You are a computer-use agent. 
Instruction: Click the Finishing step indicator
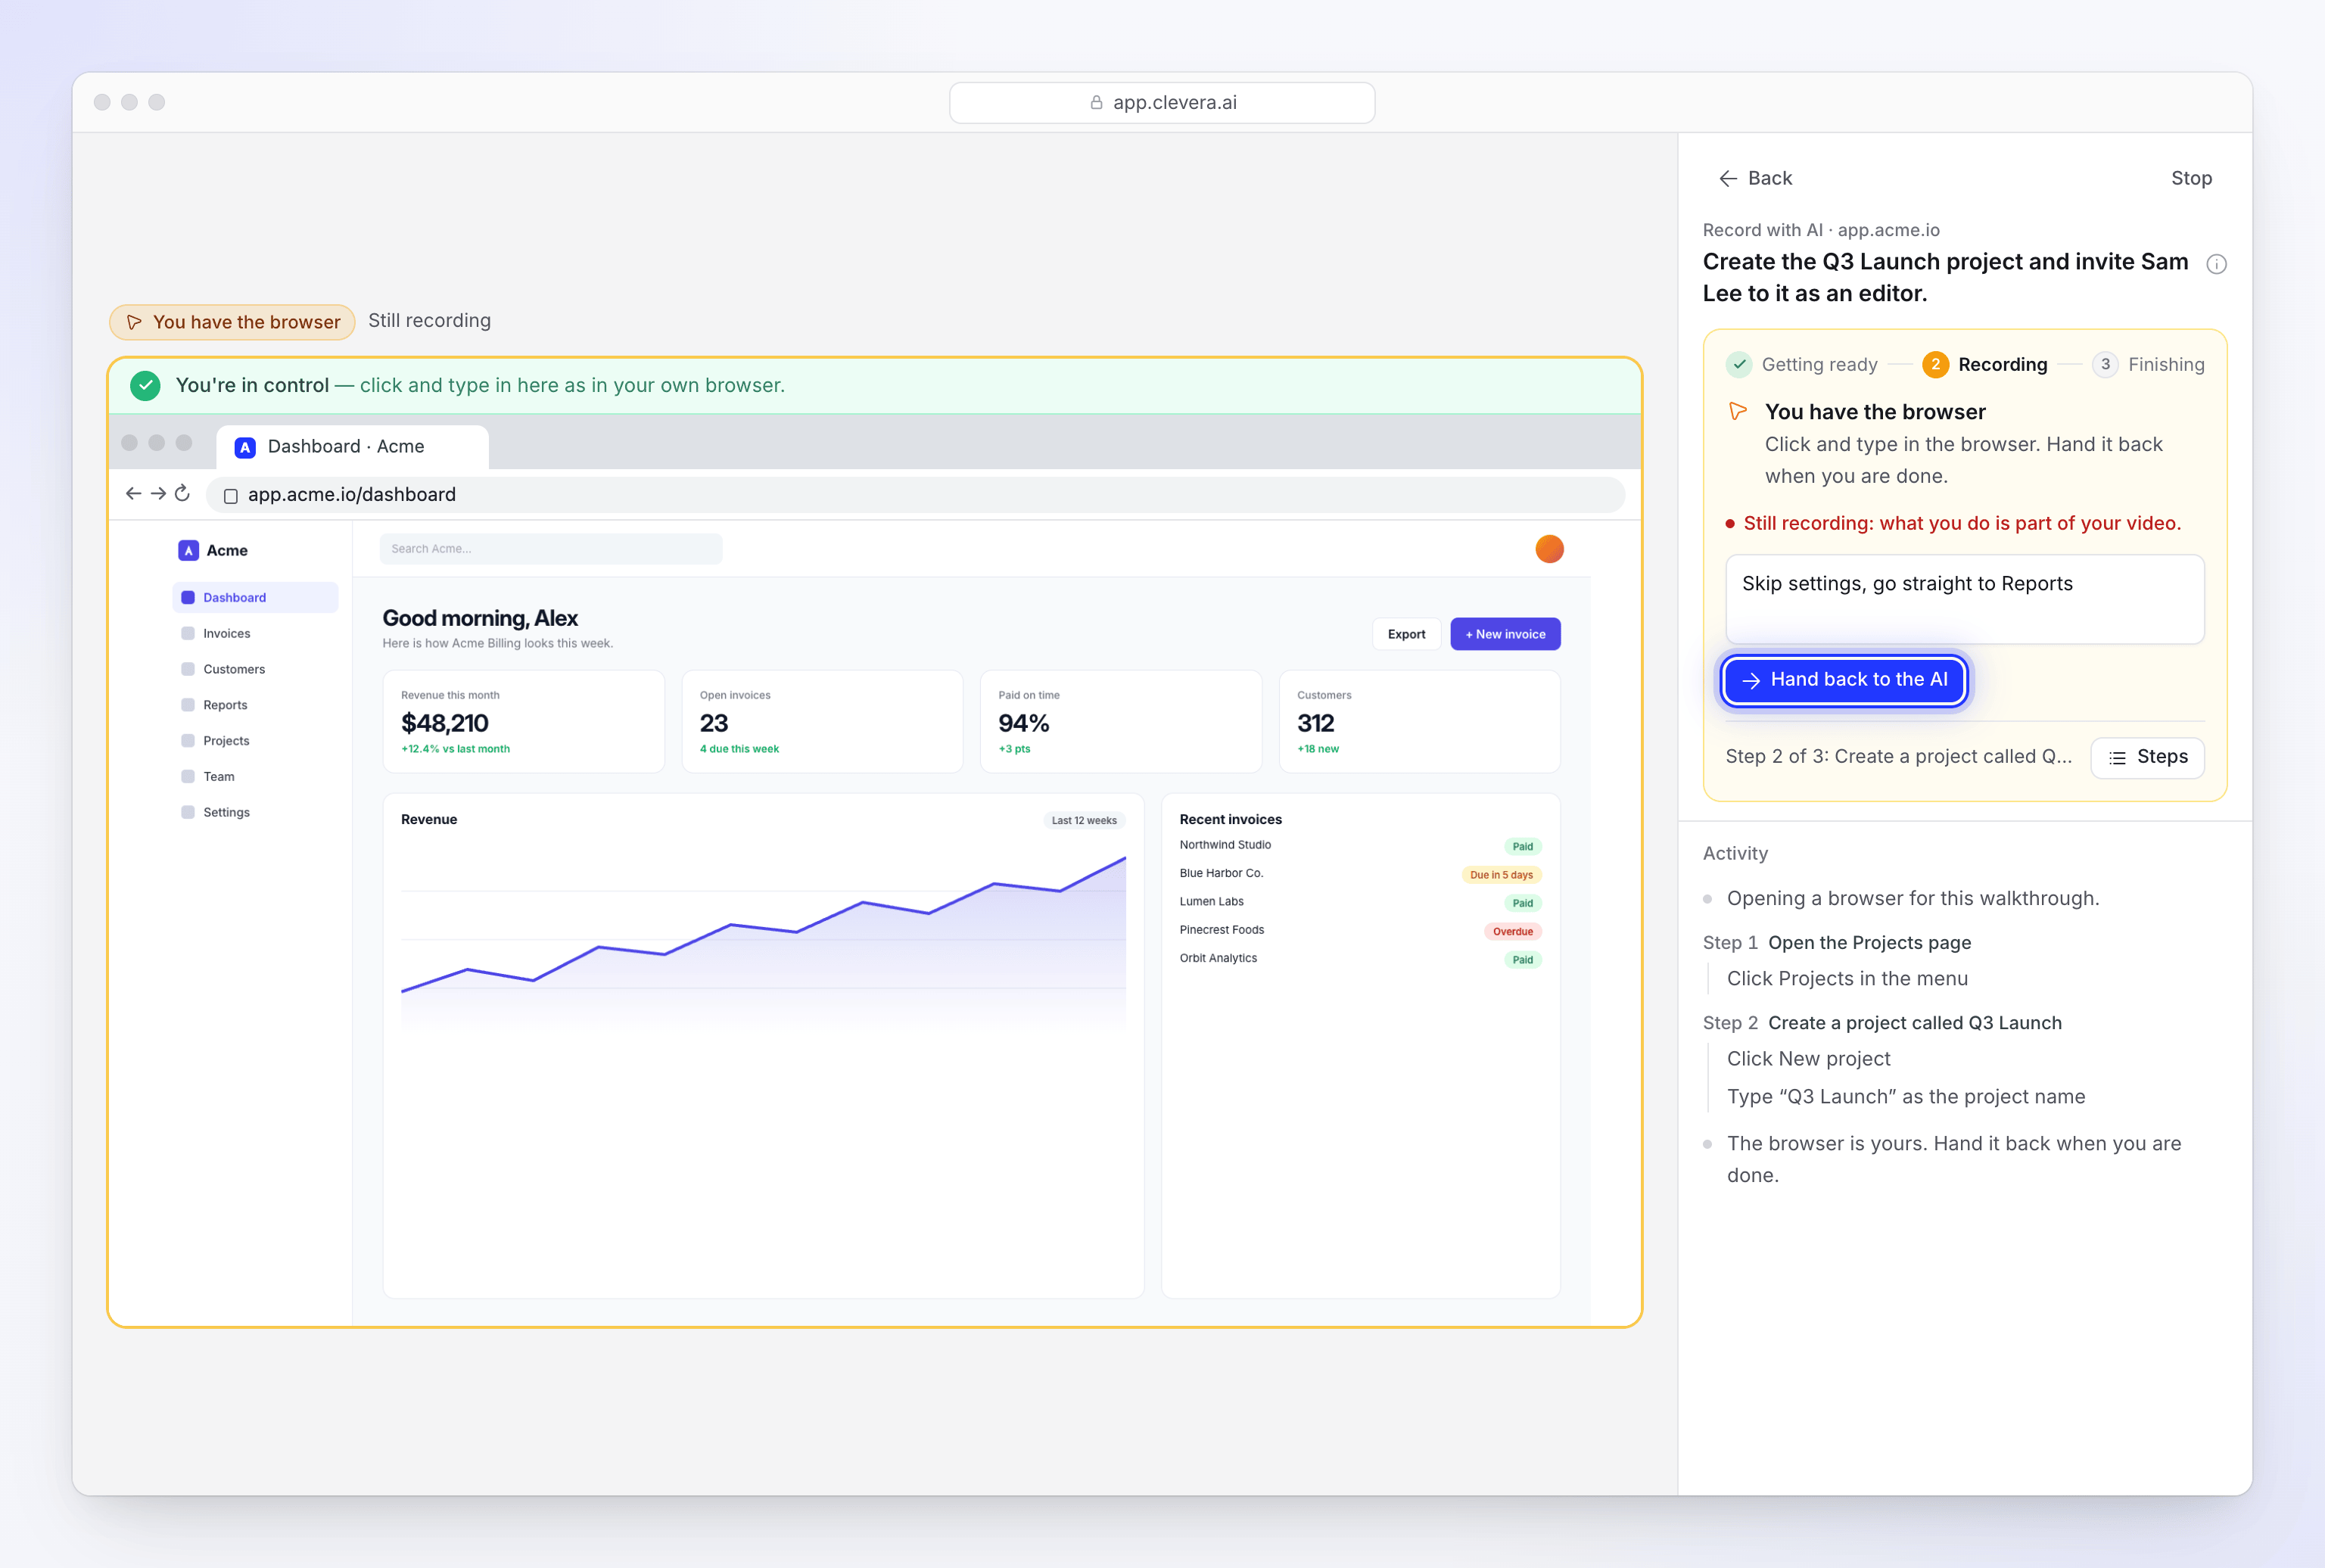[x=2148, y=364]
